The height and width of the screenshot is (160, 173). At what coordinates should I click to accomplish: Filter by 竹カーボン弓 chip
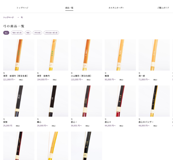click(17, 33)
